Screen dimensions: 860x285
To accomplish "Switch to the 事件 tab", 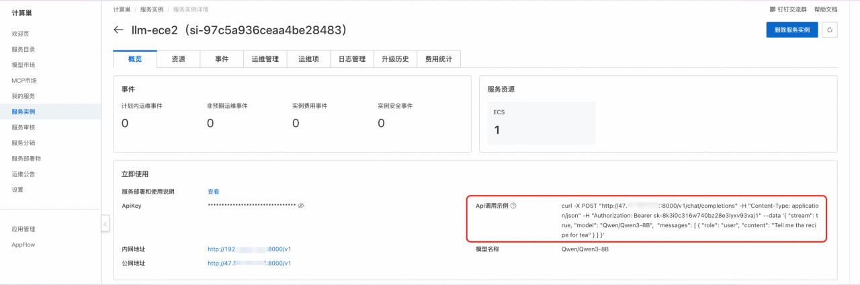I will click(222, 59).
